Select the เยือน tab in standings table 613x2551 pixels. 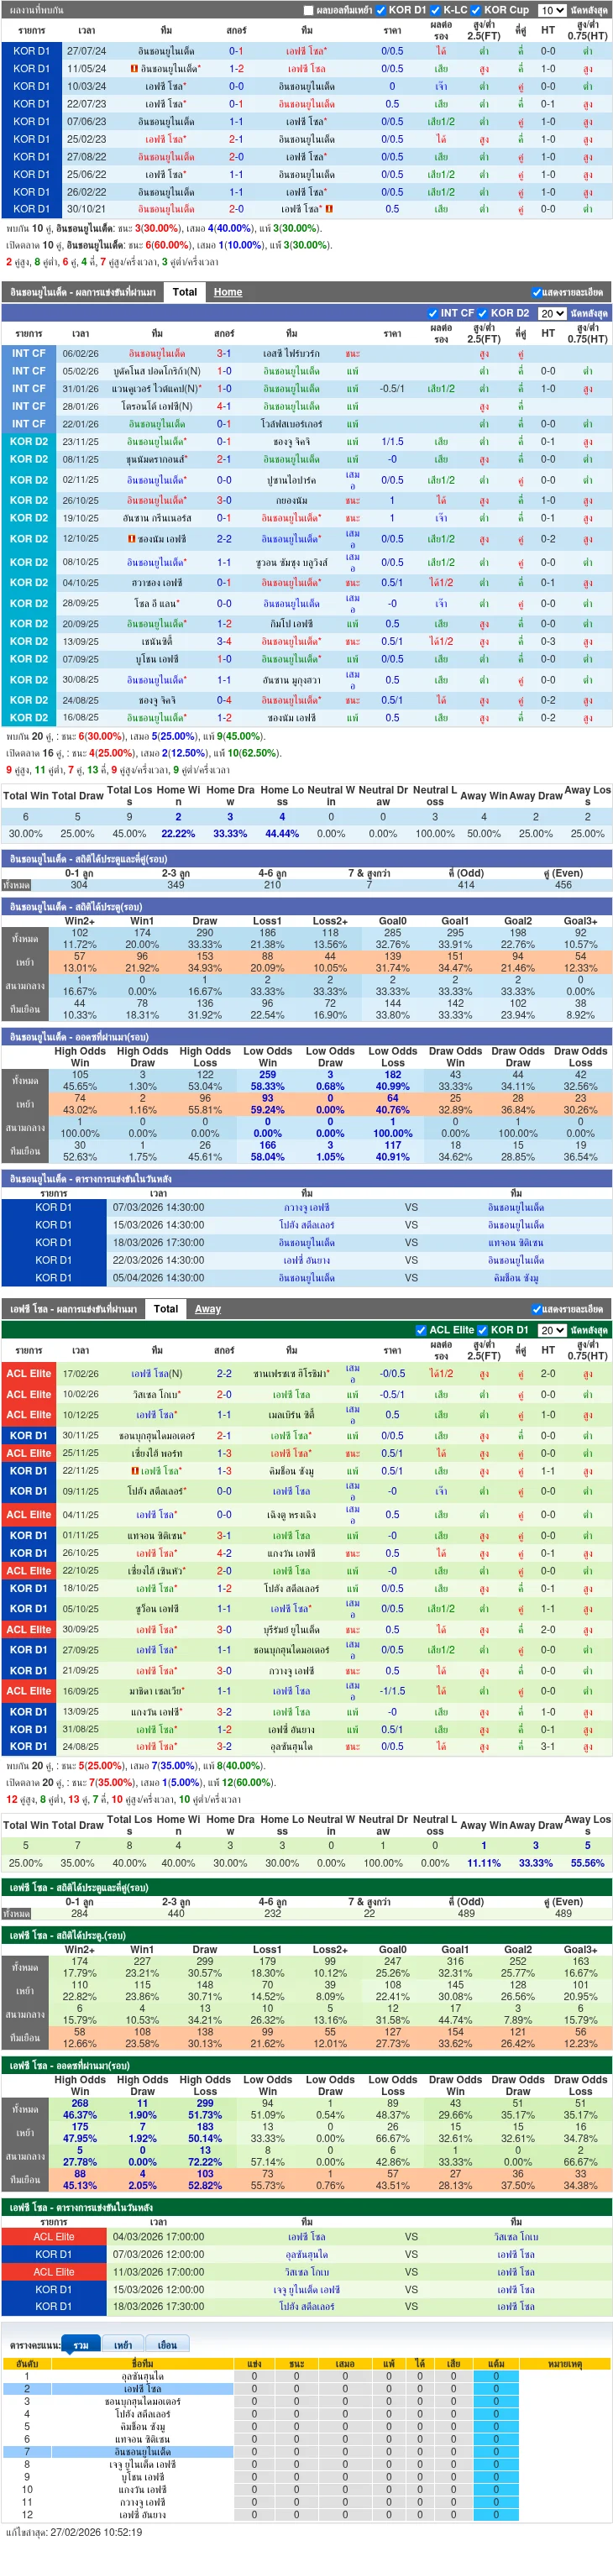click(x=167, y=2345)
